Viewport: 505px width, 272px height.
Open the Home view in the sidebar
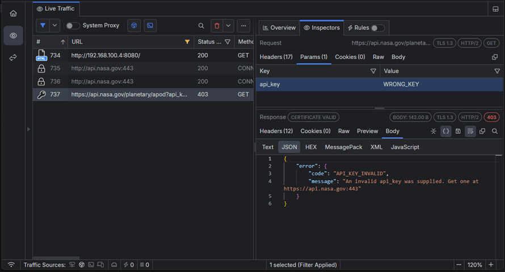tap(13, 14)
